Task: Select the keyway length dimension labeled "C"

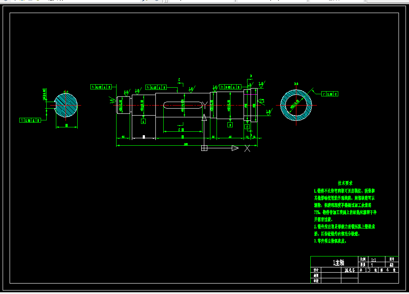Action: (x=183, y=132)
